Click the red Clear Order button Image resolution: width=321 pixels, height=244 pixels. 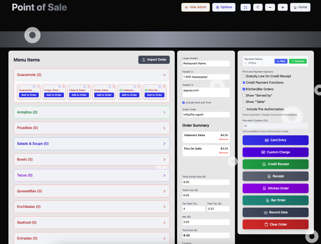276,224
